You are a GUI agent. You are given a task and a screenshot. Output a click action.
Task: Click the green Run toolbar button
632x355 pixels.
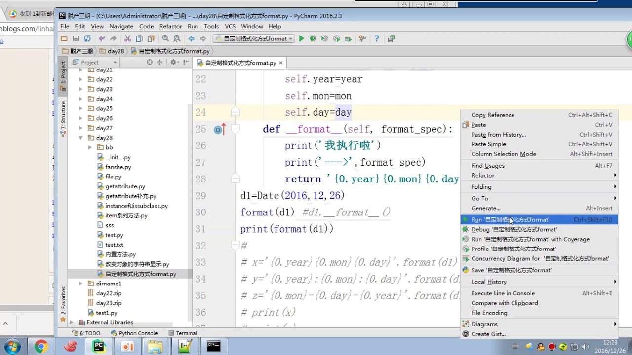click(x=301, y=38)
